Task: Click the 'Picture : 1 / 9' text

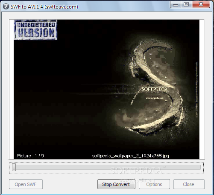Action: tap(30, 156)
